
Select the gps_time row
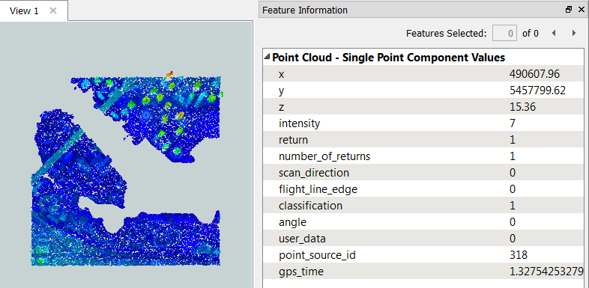click(423, 272)
